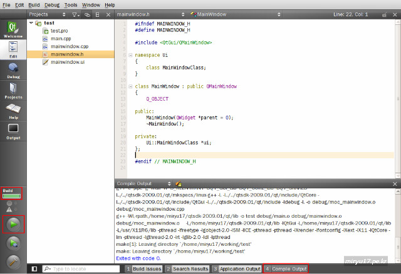The height and width of the screenshot is (274, 401).
Task: Click the Ui::MainWindowClass *ui; declaration
Action: (x=179, y=143)
